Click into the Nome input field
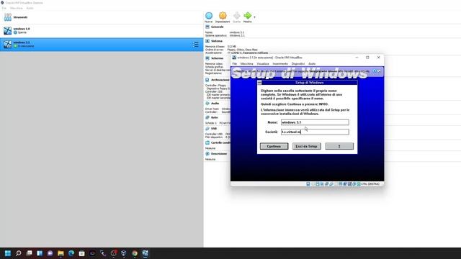Viewport: 461px width, 259px height. point(315,122)
